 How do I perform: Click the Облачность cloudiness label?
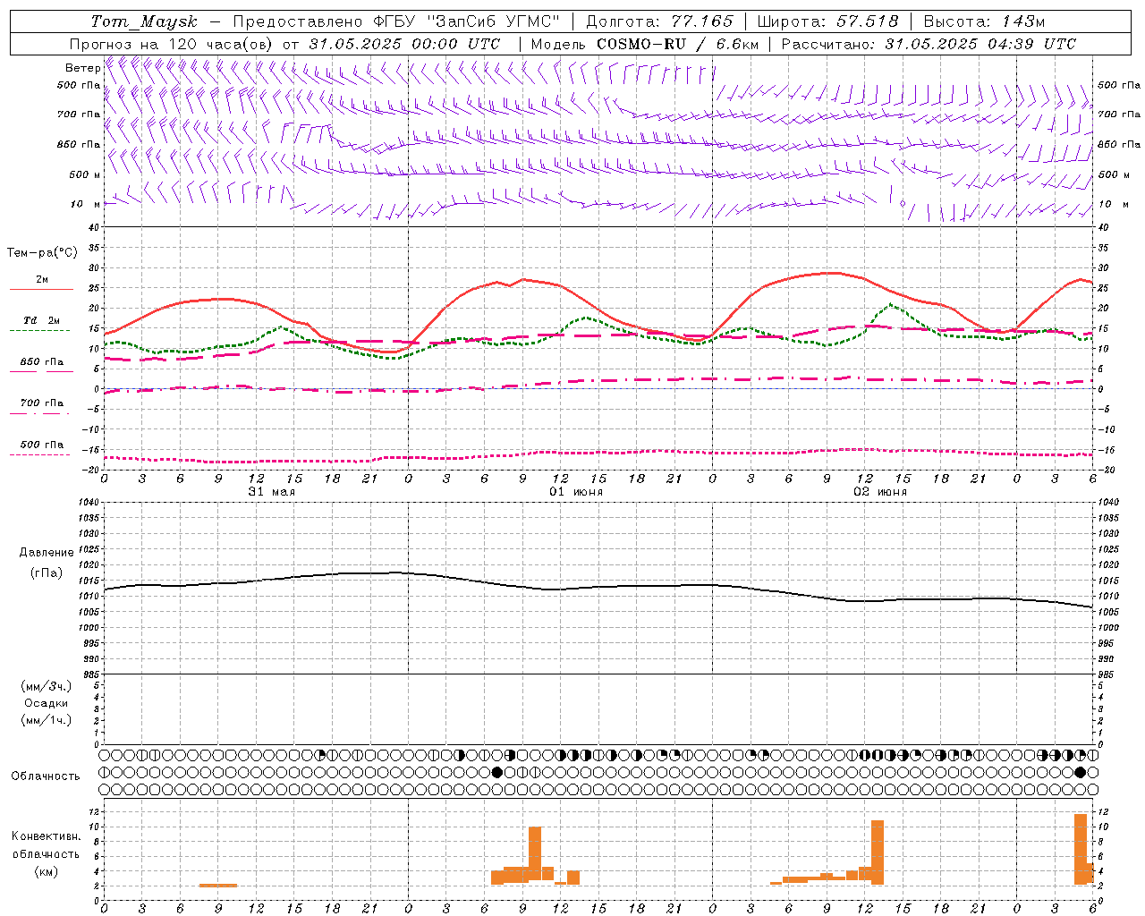pos(46,776)
